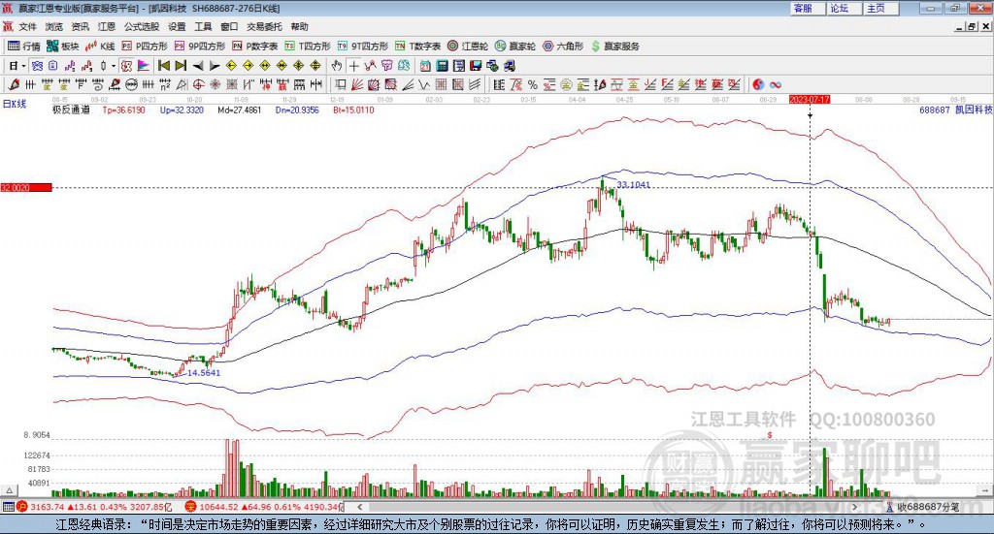Click the 深 10644.52 index status
This screenshot has height=534, width=994.
pos(264,507)
